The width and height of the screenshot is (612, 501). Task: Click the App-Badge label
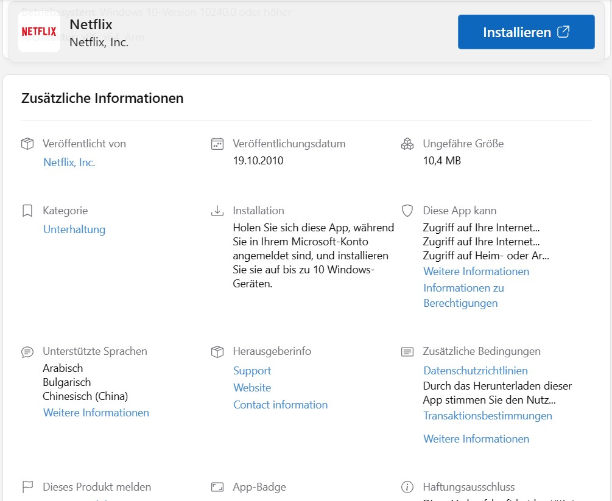click(259, 487)
